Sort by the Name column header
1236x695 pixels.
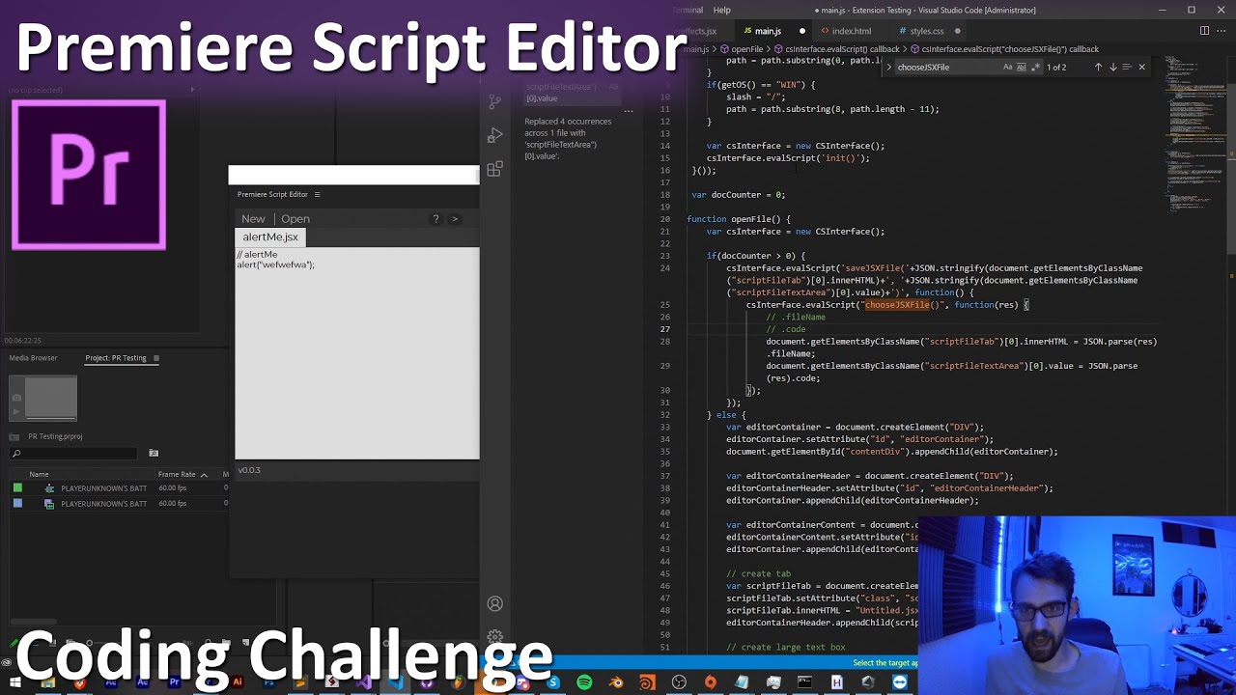point(39,475)
